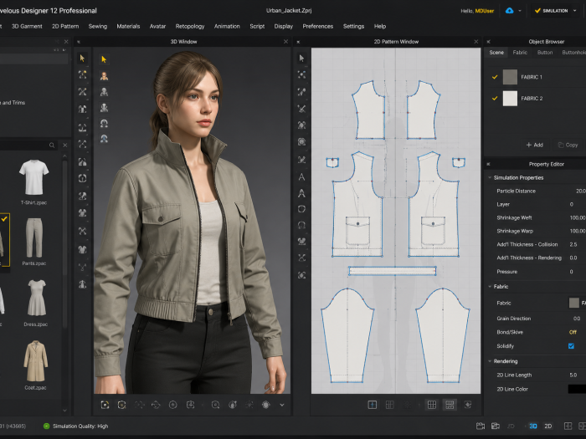
Task: Click the first focus icon in 3D bottom toolbar
Action: pos(105,405)
